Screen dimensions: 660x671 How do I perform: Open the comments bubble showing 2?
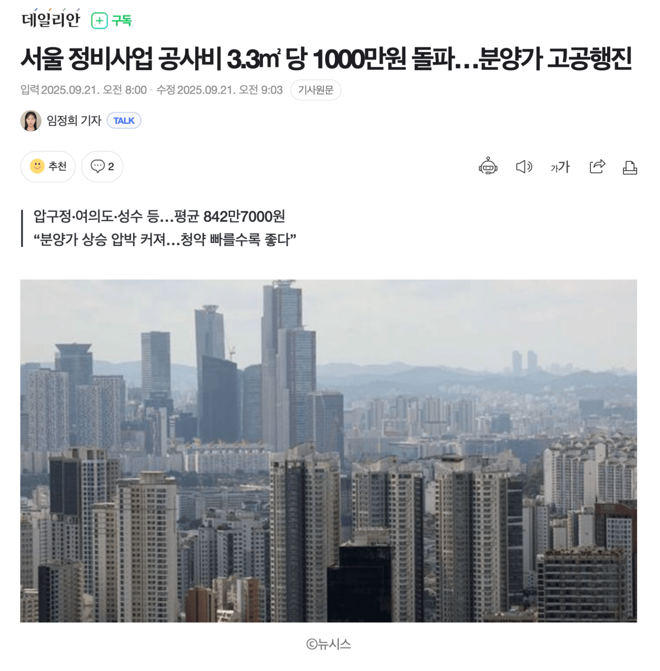[x=102, y=167]
